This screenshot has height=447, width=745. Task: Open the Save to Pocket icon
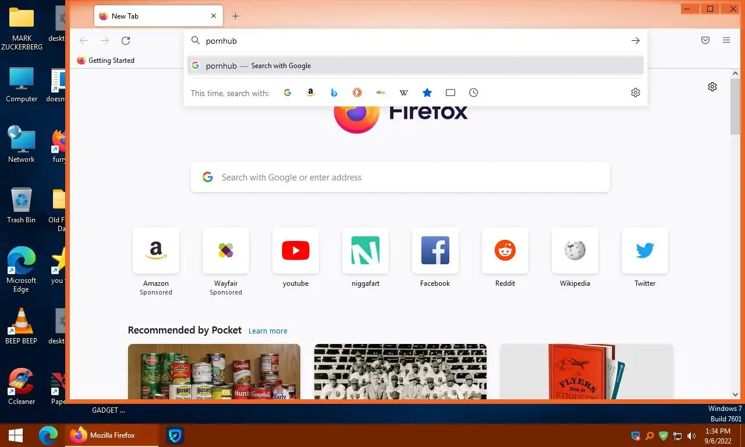tap(705, 40)
